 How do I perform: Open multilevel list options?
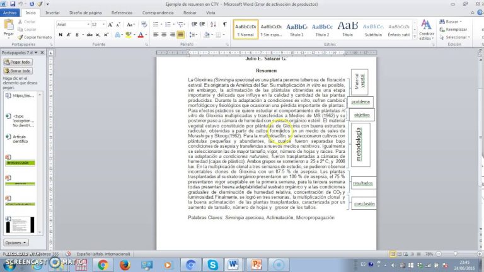tap(181, 25)
